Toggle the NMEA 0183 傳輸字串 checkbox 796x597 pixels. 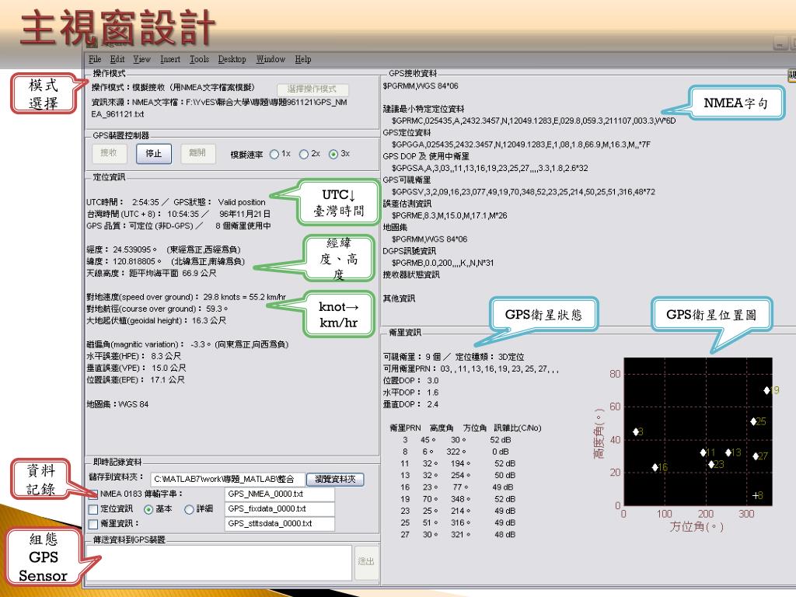[93, 494]
